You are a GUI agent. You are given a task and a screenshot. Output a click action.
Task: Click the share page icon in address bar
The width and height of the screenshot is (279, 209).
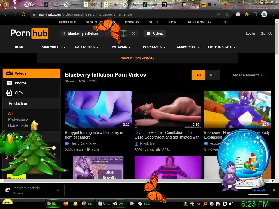pyautogui.click(x=219, y=14)
